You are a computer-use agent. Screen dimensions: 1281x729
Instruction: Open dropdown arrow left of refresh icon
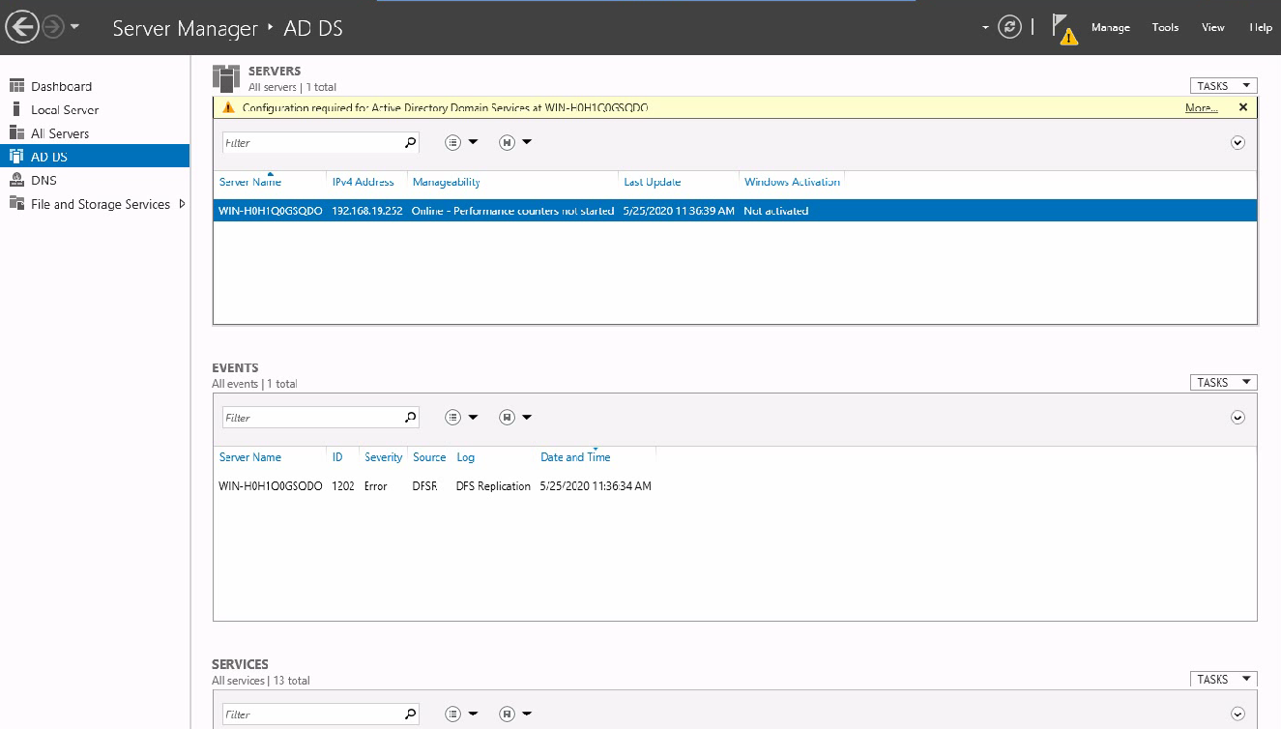(986, 27)
